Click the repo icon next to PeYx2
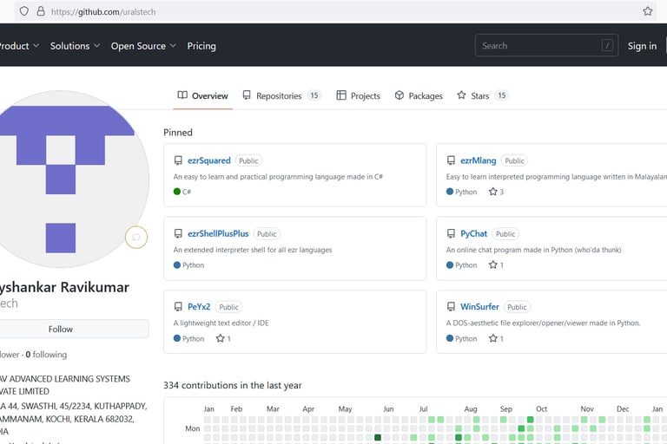This screenshot has width=667, height=444. [178, 307]
